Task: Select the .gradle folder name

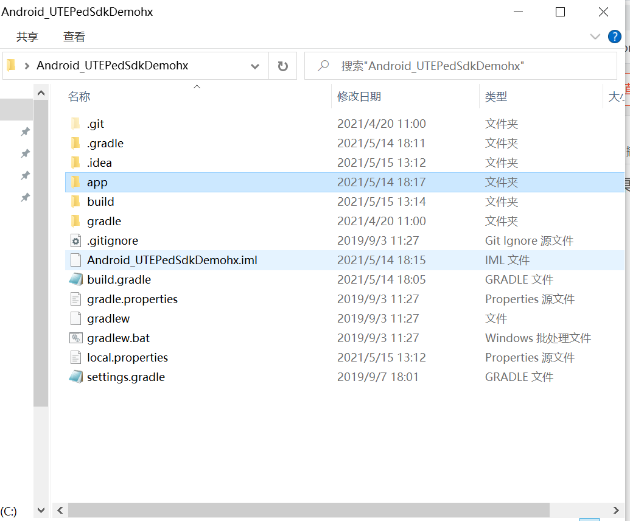Action: click(105, 144)
